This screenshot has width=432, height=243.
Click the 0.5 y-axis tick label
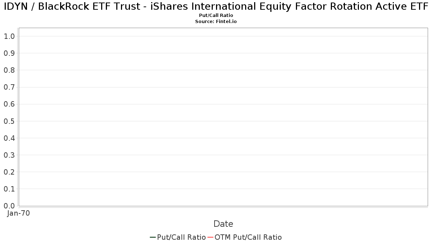(9, 121)
